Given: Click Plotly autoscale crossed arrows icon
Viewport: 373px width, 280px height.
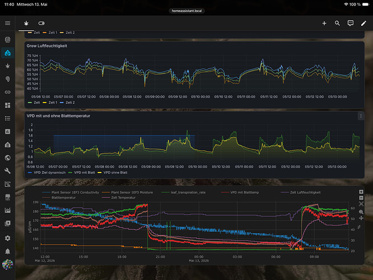Looking at the screenshot, I should [361, 204].
